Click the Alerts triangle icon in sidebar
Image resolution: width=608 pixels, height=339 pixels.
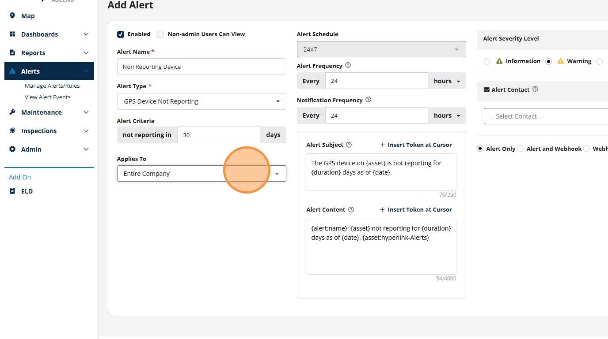pyautogui.click(x=12, y=71)
